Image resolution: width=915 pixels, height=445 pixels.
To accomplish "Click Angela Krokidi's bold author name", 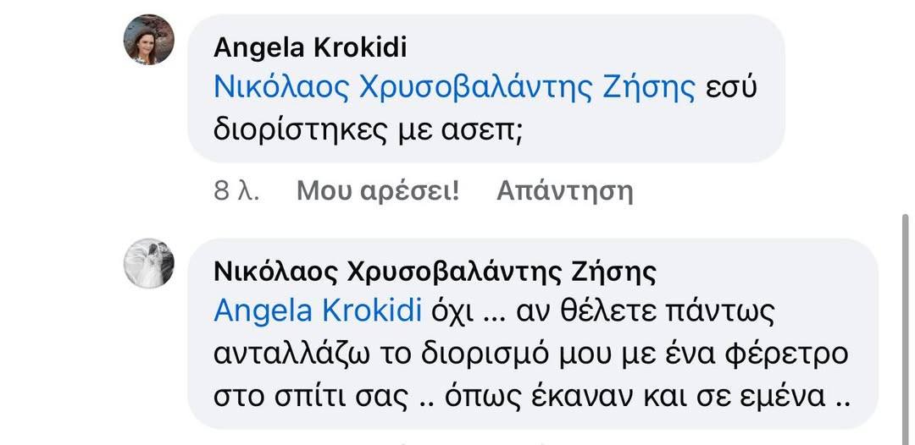I will tap(310, 47).
